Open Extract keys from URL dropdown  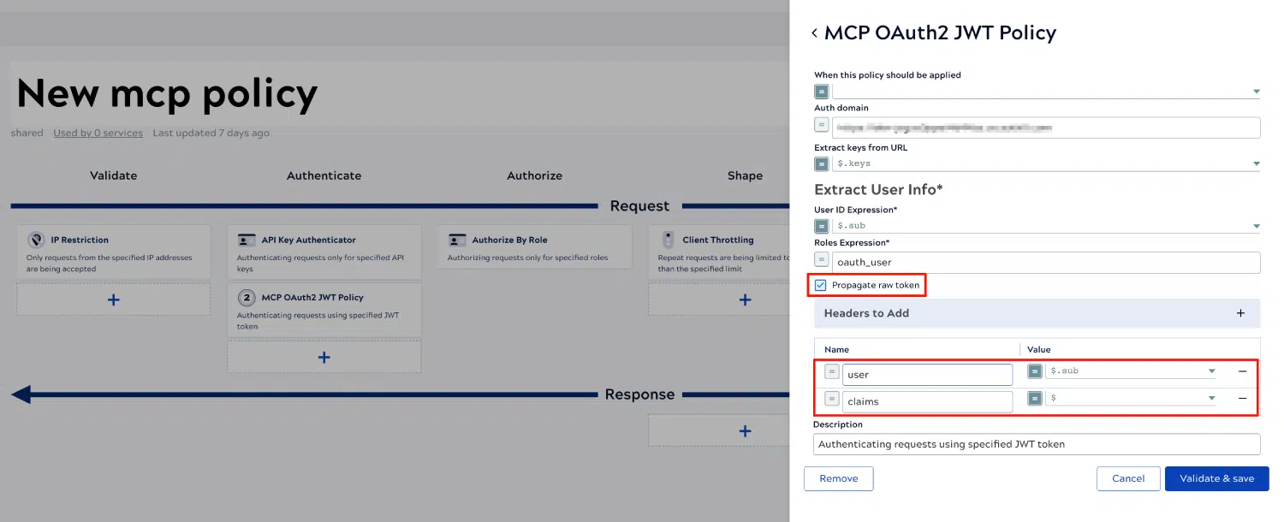pyautogui.click(x=1257, y=163)
